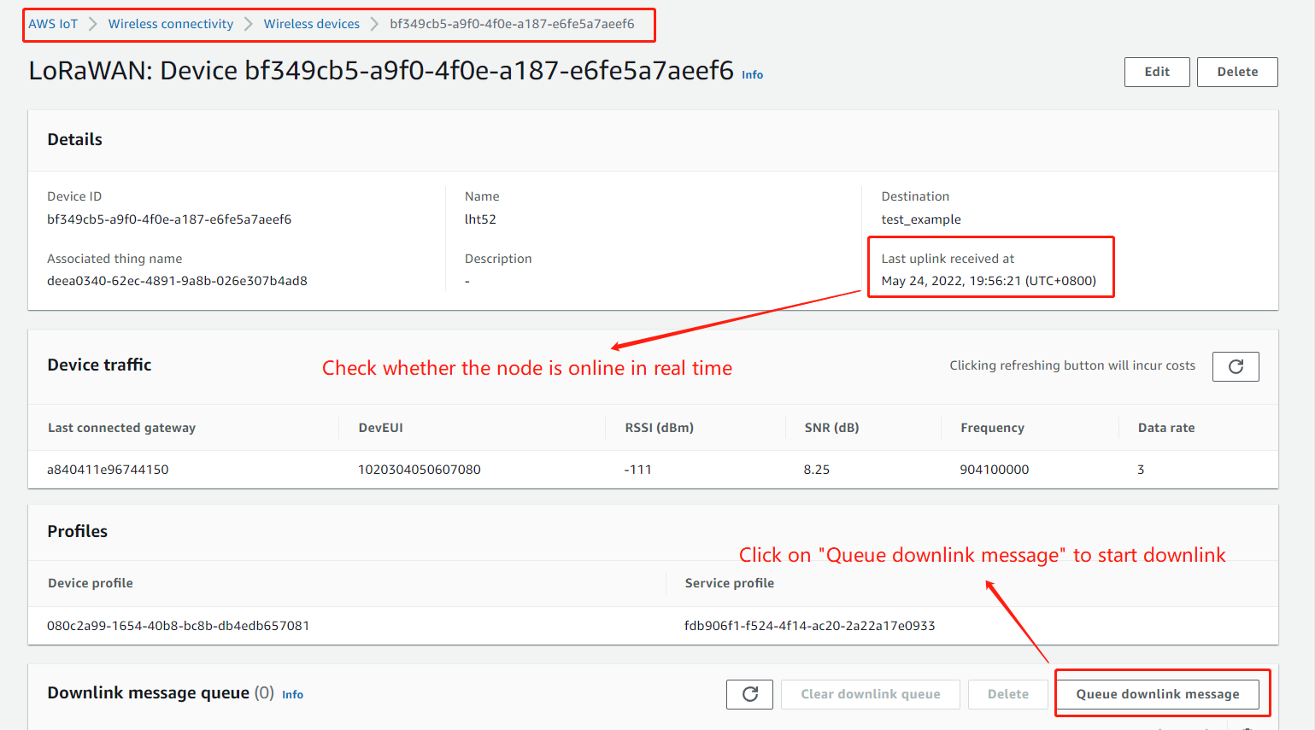Click the Edit device button
Viewport: 1315px width, 730px height.
[x=1157, y=72]
